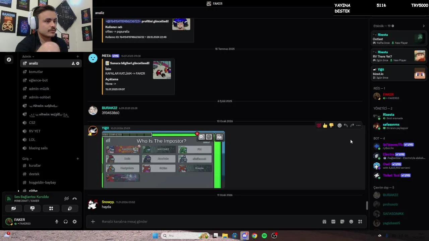Open FAKER's profile in the member list
Viewport: 429px width, 241px height.
coord(399,96)
